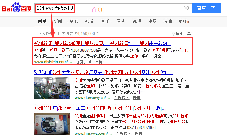Click phone number text 0371-53797656
The image size is (227, 140).
click(141, 128)
